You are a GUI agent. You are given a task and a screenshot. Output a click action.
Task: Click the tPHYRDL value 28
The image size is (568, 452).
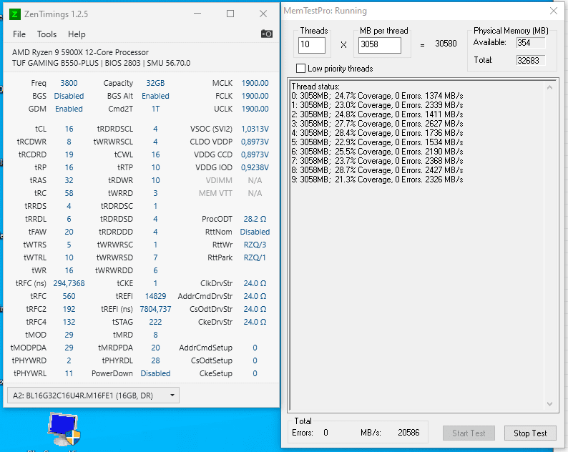155,360
